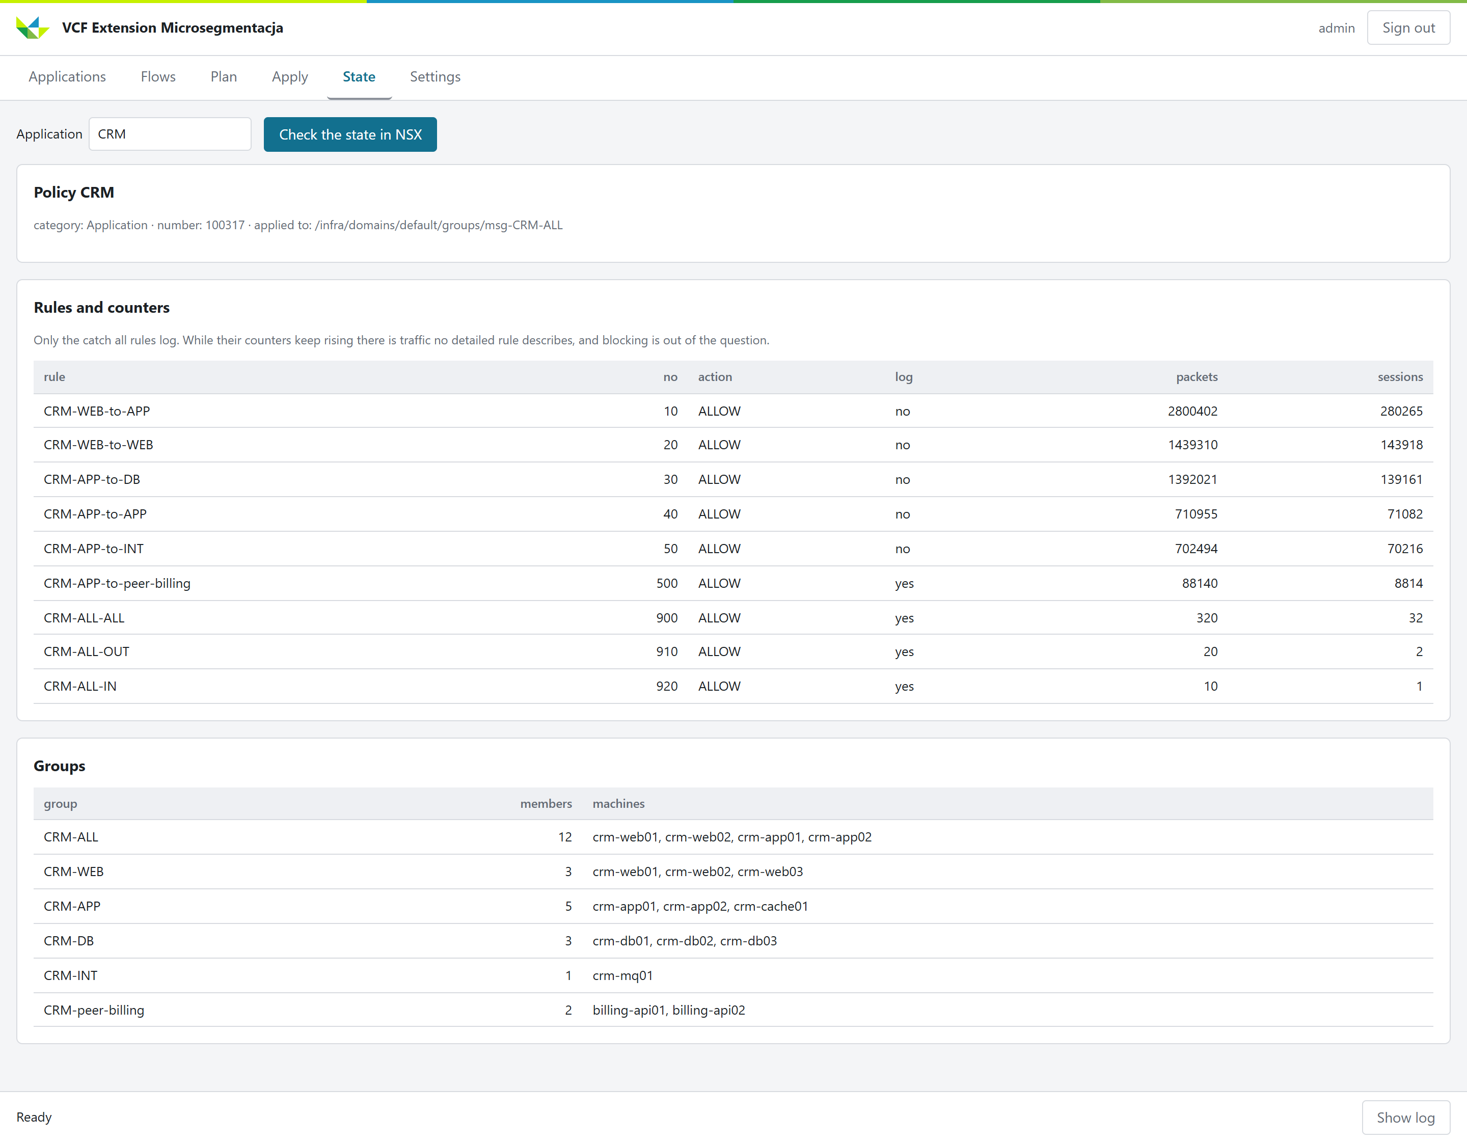This screenshot has height=1143, width=1467.
Task: Click packets value 88140
Action: 1200,584
